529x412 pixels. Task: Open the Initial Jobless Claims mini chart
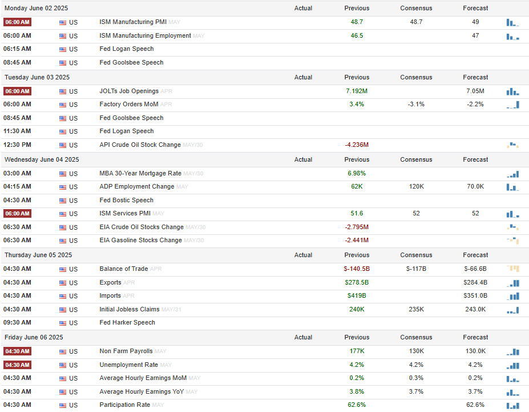coord(512,310)
